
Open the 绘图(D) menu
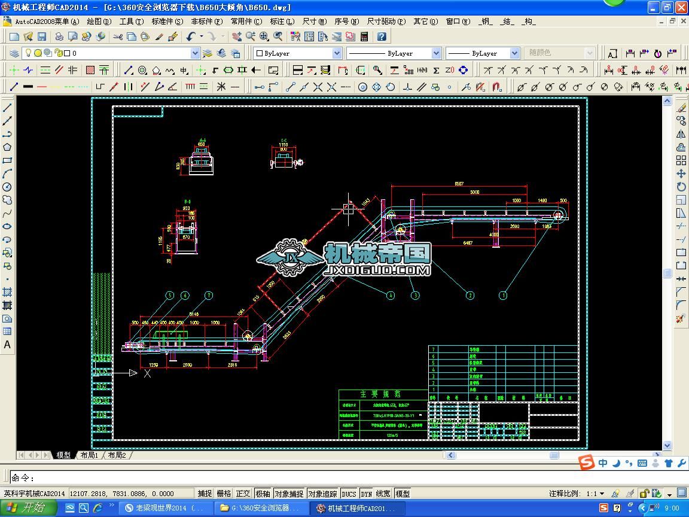[99, 21]
